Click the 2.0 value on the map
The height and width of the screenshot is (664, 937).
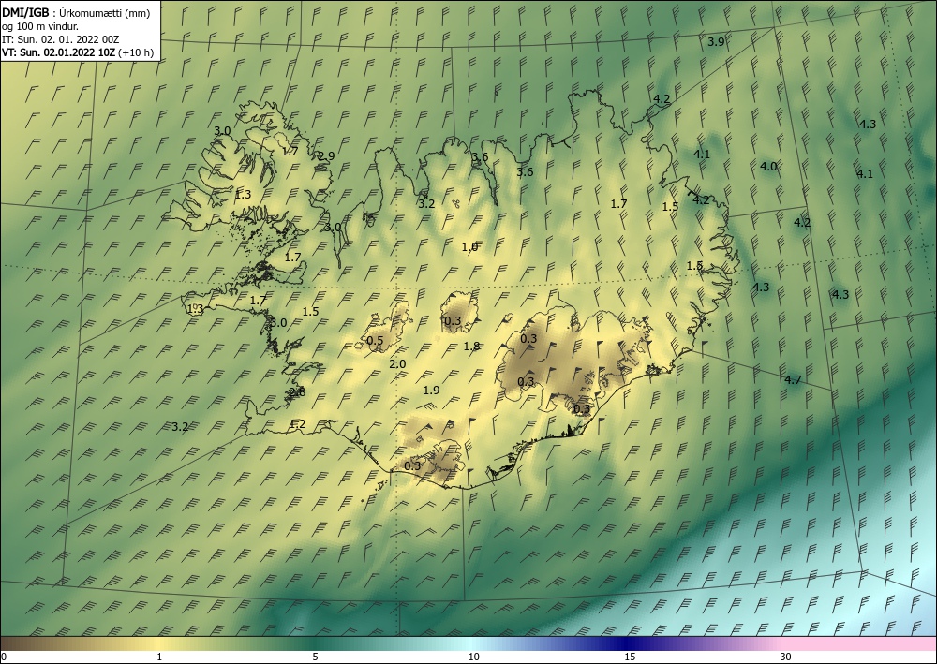(x=397, y=363)
